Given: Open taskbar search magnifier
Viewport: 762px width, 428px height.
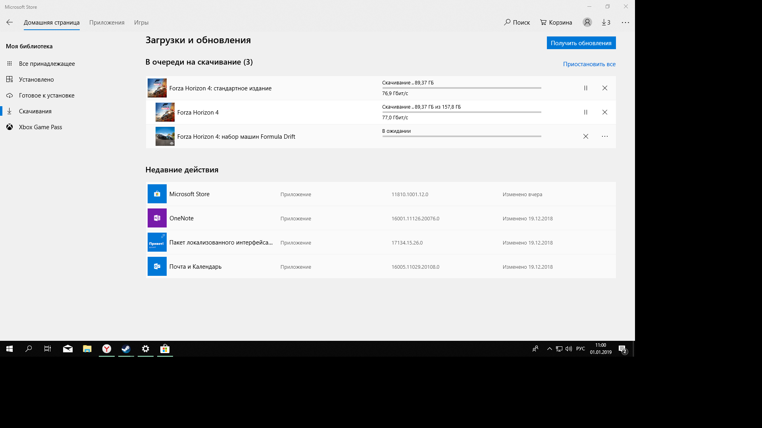Looking at the screenshot, I should [x=29, y=349].
